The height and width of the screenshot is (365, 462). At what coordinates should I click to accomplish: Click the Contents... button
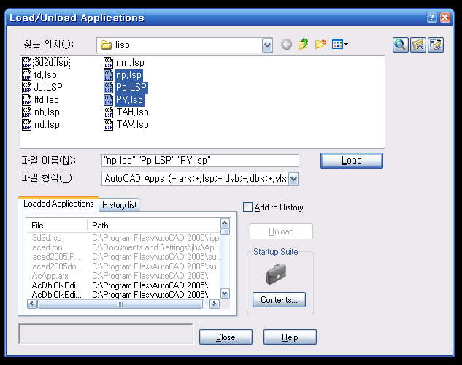point(279,300)
